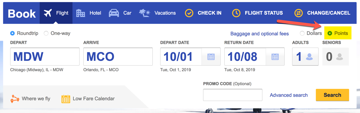Open the depart date calendar picker

(x=211, y=57)
